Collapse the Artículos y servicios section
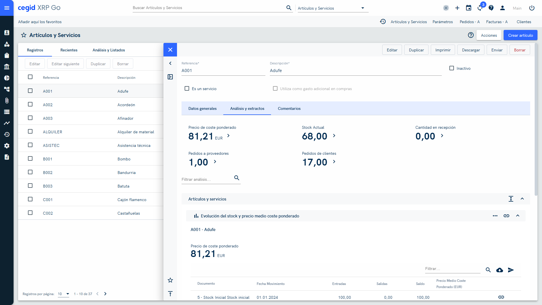Viewport: 542px width, 305px height. 522,199
